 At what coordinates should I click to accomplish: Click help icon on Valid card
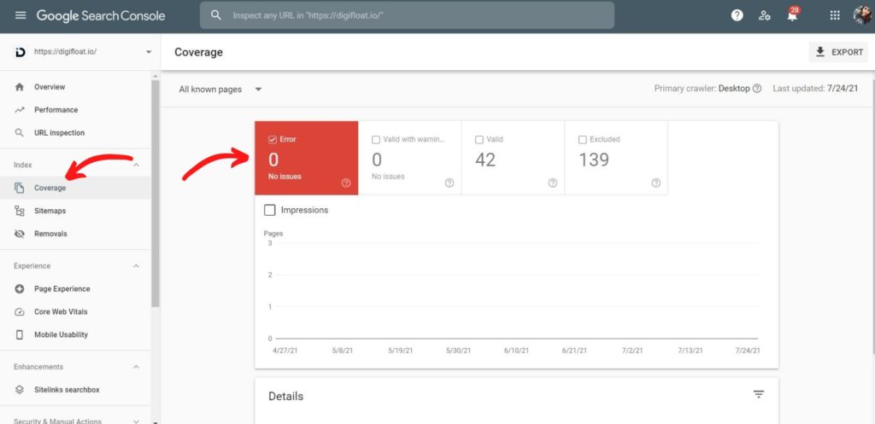click(x=553, y=183)
